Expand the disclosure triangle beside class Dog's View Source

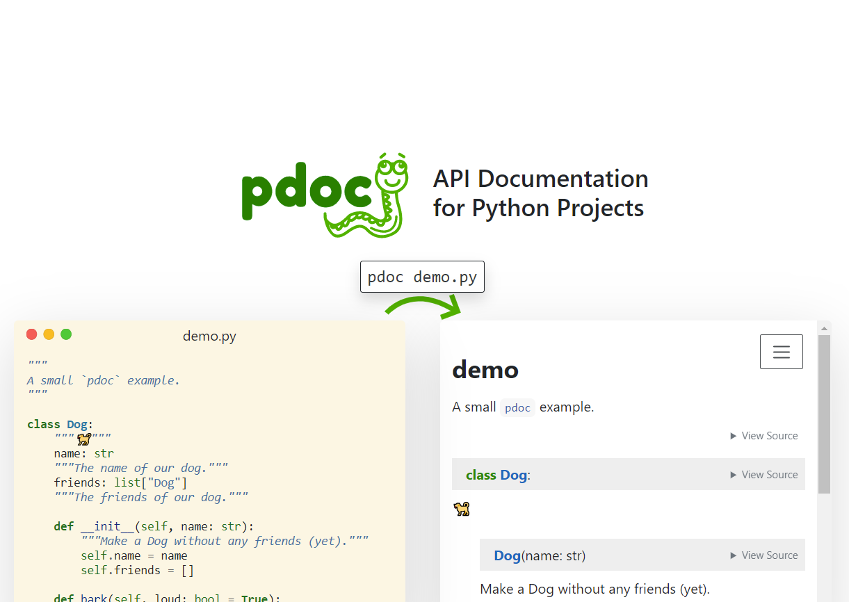734,474
